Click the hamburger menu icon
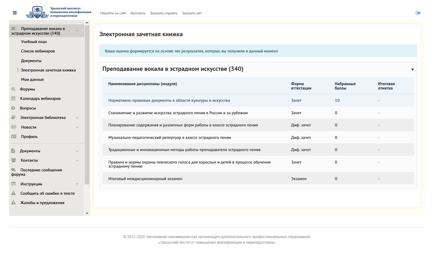434x259 pixels. tap(15, 13)
